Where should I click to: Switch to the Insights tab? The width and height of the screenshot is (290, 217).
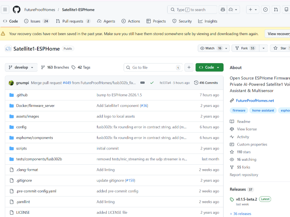(207, 21)
